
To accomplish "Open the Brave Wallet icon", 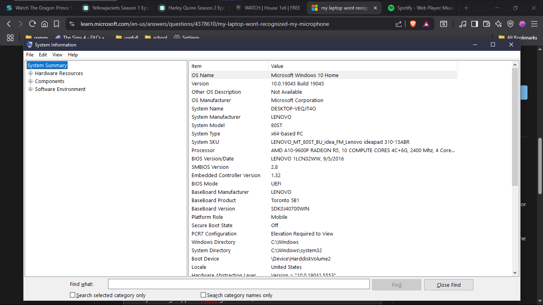I will click(x=486, y=24).
